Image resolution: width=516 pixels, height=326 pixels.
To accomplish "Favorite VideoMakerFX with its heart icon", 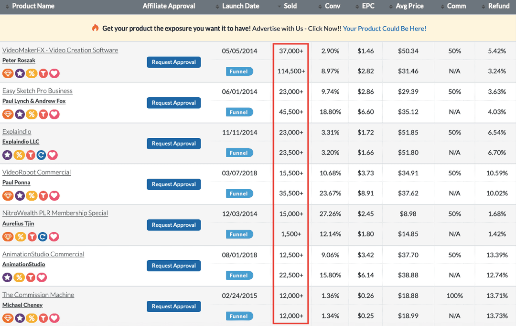I will point(54,73).
